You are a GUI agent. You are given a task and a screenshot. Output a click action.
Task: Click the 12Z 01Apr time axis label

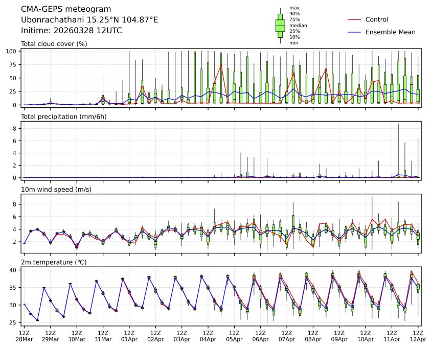[x=129, y=336]
